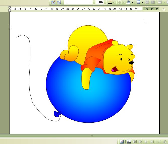This screenshot has width=168, height=144.
Task: Click the picture Color mode icon
Action: (x=129, y=142)
